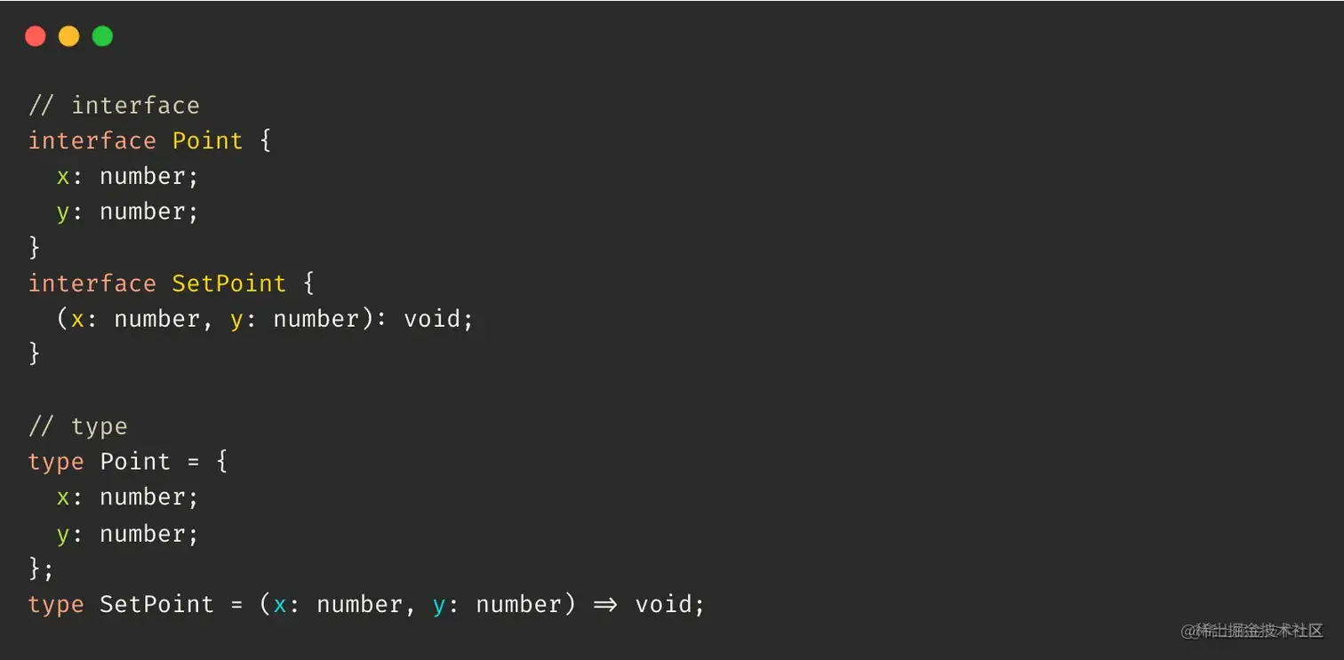Viewport: 1344px width, 660px height.
Task: Click the watermark text at bottom right
Action: [x=1252, y=631]
